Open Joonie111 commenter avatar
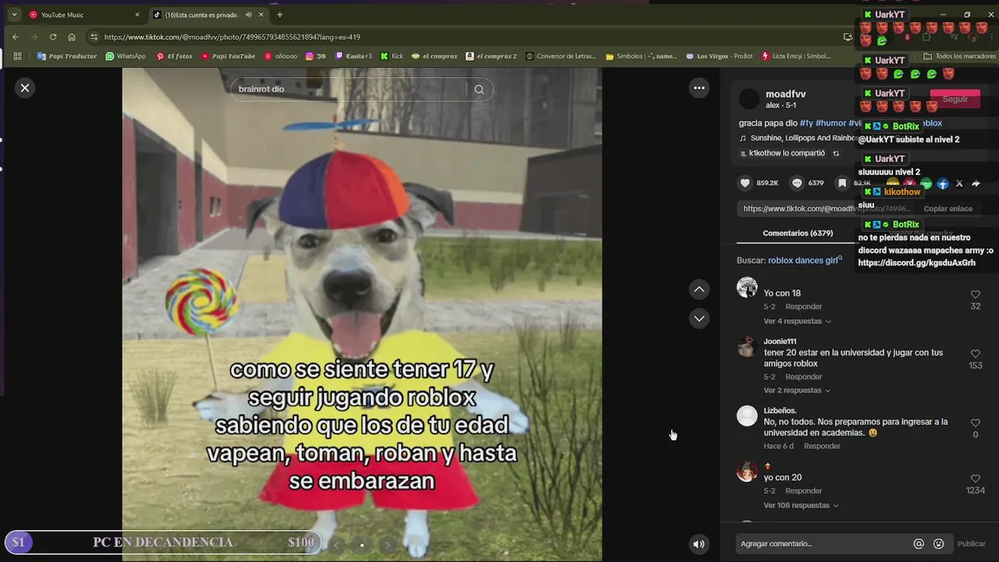999x562 pixels. pos(747,347)
